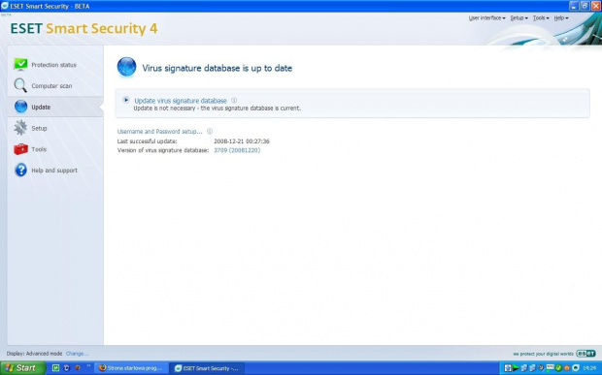Click the Update globe sidebar icon
The width and height of the screenshot is (602, 375).
point(20,107)
